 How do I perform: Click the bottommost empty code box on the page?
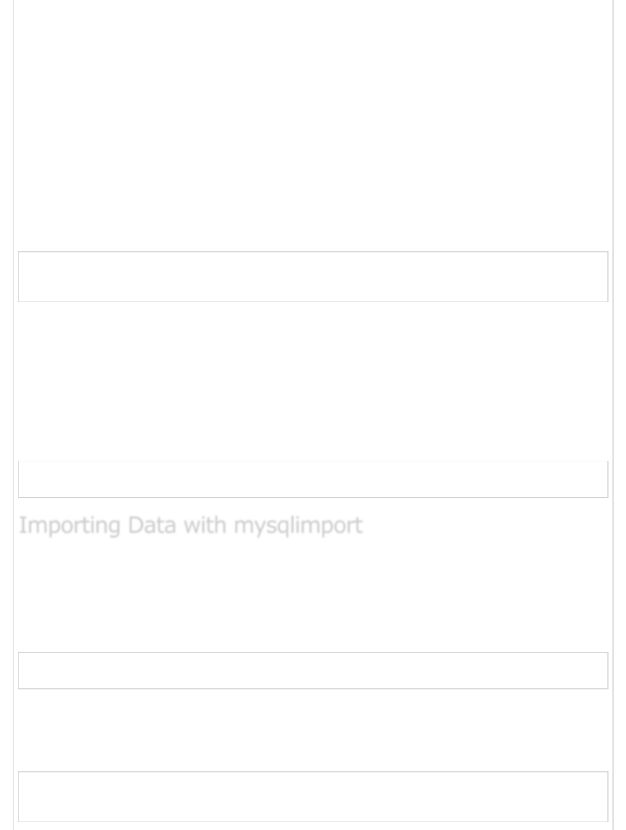click(x=313, y=796)
